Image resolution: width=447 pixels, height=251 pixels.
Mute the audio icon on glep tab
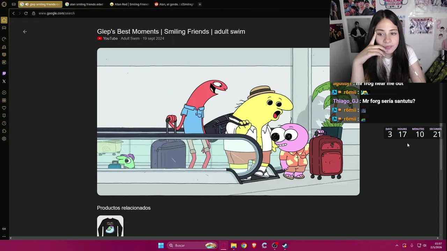click(x=27, y=4)
